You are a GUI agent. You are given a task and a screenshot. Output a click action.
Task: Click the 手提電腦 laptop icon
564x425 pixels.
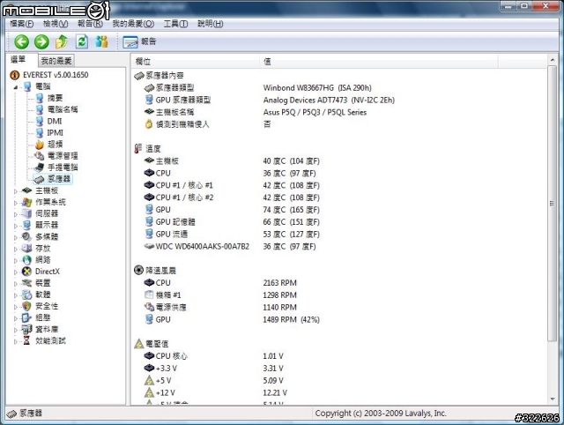[x=39, y=168]
